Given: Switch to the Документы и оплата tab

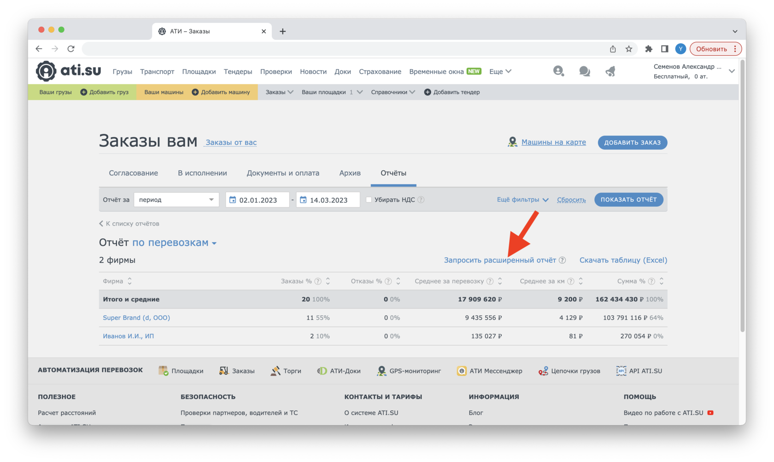Looking at the screenshot, I should (x=283, y=173).
